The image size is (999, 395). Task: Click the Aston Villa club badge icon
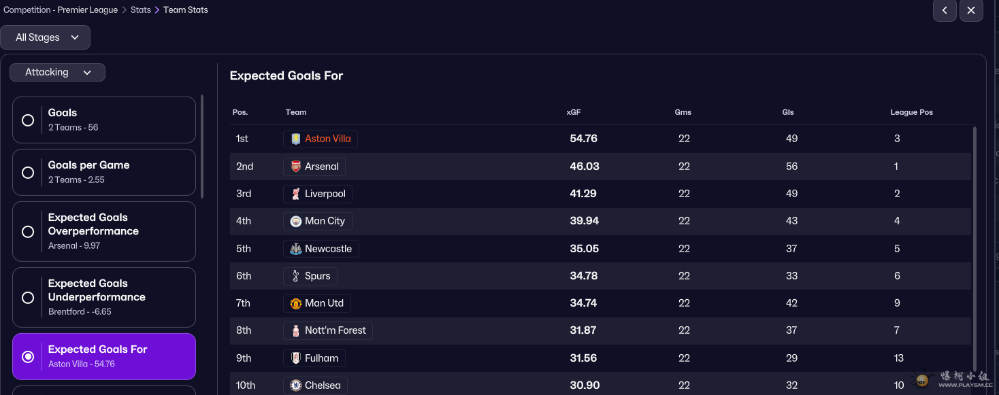point(295,139)
